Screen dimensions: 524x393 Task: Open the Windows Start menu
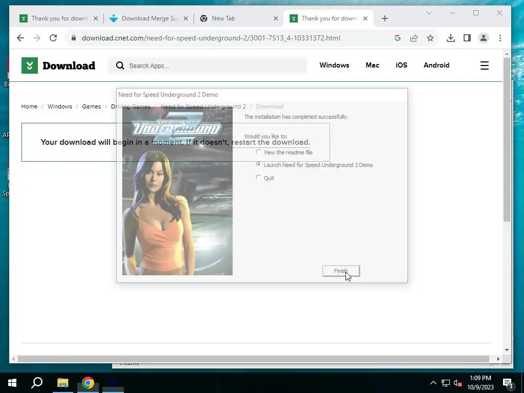[x=12, y=383]
